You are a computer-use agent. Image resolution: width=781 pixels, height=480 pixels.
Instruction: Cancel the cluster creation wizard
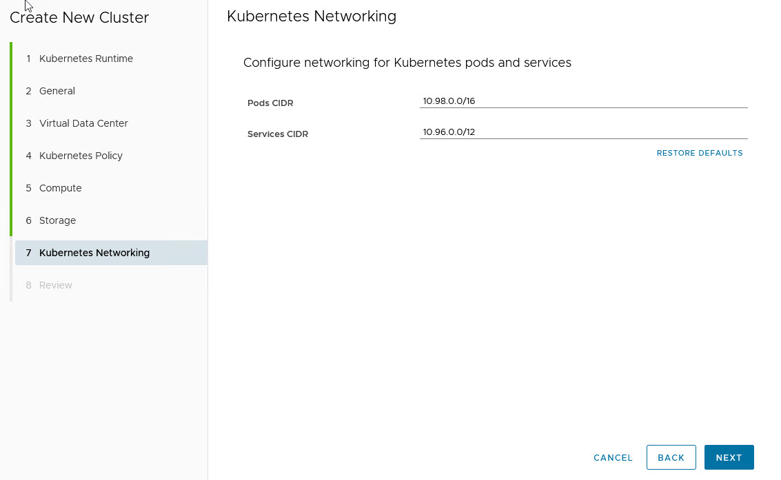613,458
